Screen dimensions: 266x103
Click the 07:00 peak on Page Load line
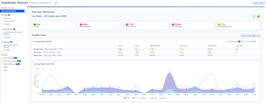pos(169,72)
